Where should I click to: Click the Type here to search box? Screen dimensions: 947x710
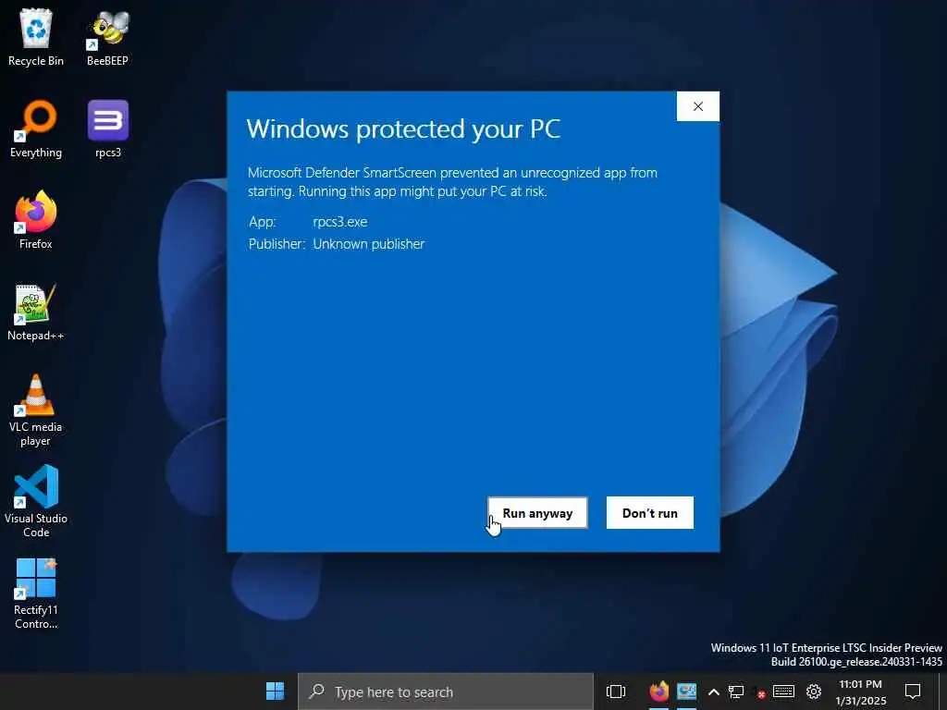(x=446, y=692)
